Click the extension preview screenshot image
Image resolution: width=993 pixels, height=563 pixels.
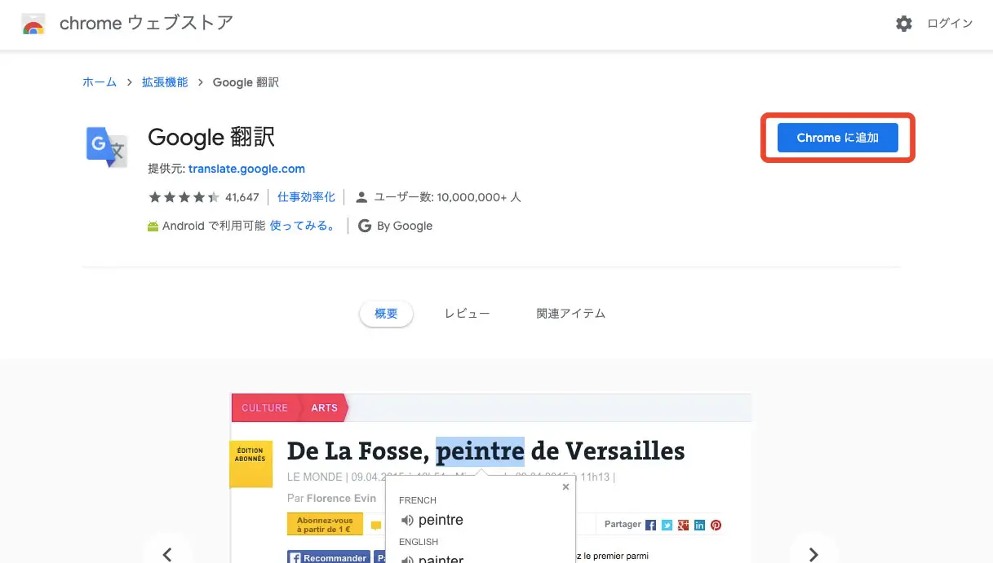490,478
